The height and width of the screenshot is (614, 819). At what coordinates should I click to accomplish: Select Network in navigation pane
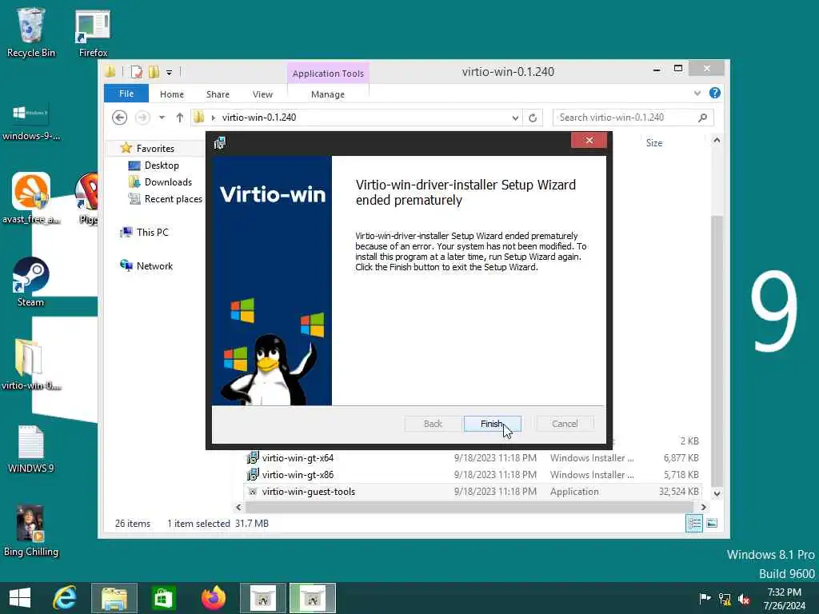click(x=147, y=265)
